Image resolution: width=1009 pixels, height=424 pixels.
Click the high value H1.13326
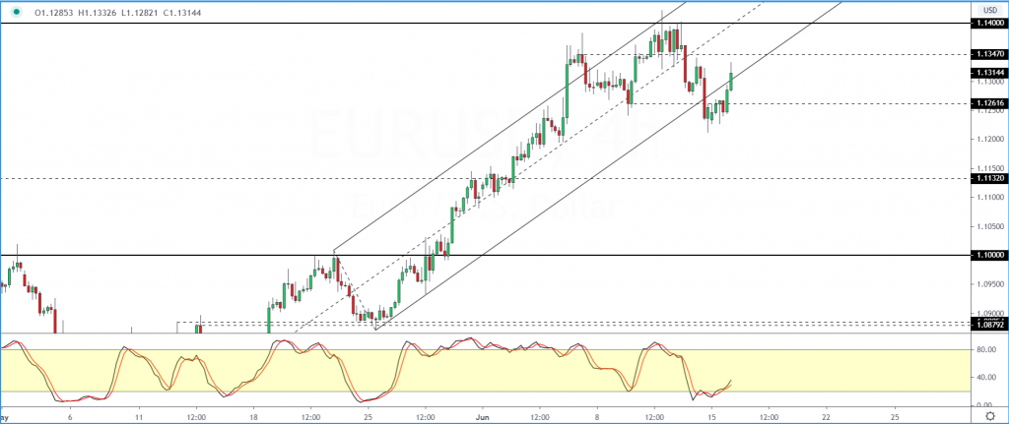98,12
